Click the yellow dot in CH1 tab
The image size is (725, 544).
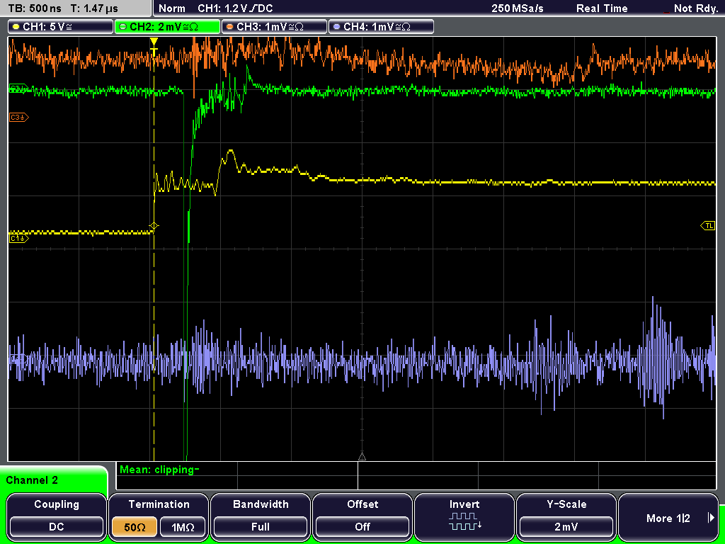pos(16,27)
